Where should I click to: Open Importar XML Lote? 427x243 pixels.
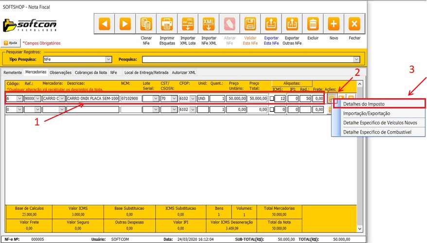pos(188,24)
